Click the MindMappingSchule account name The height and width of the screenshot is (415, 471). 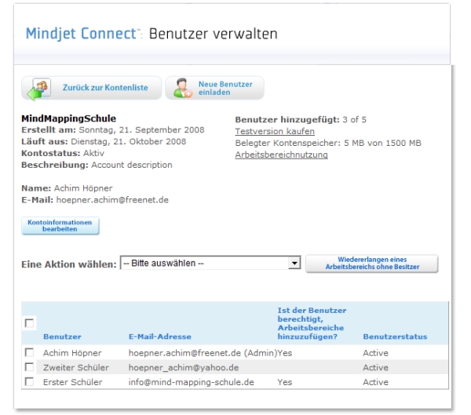click(x=69, y=118)
